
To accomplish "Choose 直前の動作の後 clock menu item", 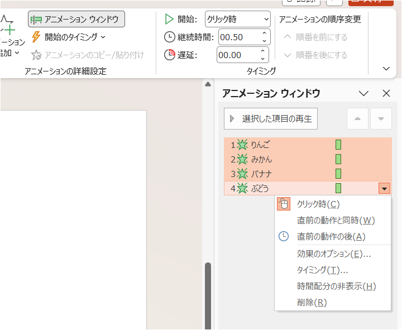I will (x=331, y=236).
